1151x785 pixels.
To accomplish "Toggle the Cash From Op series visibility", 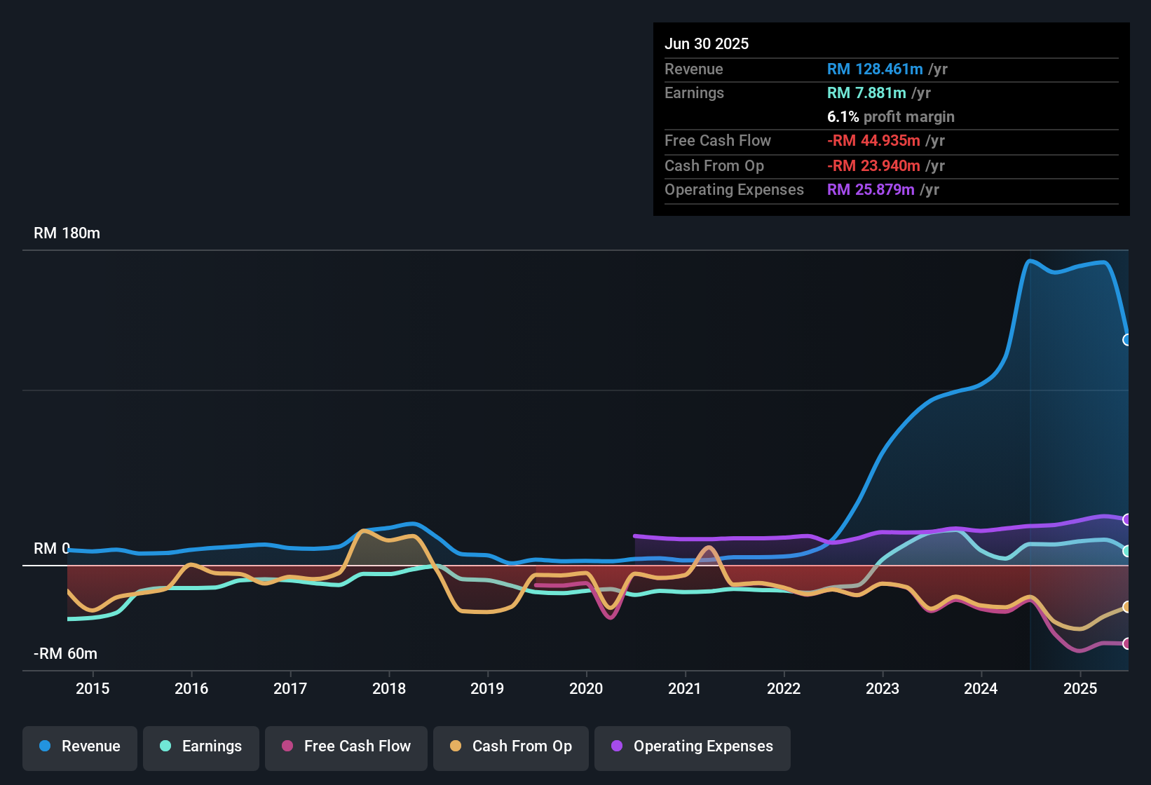I will 510,746.
